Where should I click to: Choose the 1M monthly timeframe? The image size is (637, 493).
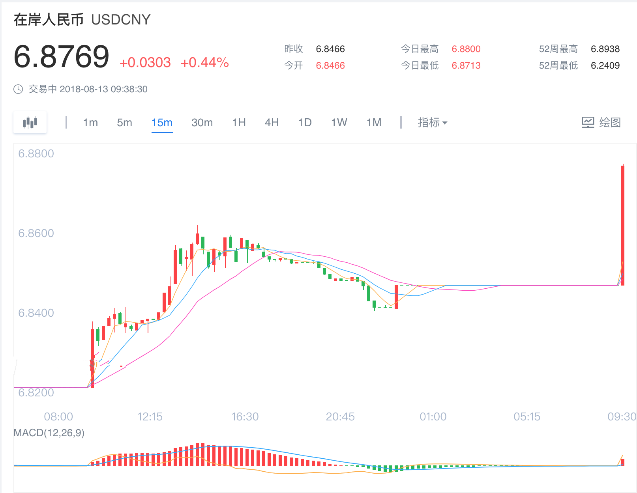(374, 123)
